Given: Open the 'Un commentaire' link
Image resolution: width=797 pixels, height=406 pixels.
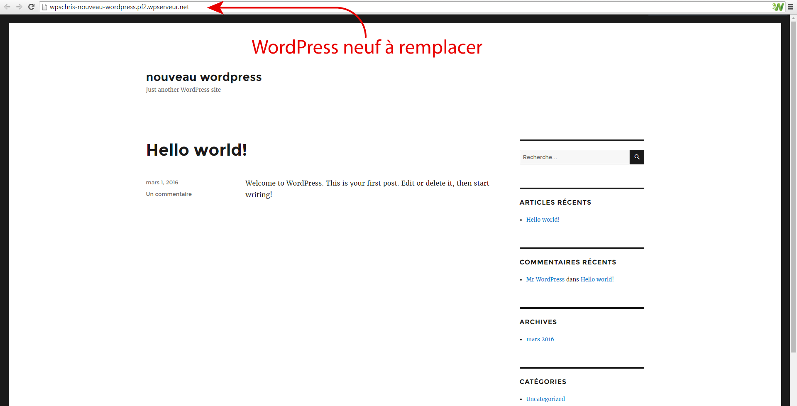Looking at the screenshot, I should [x=169, y=194].
